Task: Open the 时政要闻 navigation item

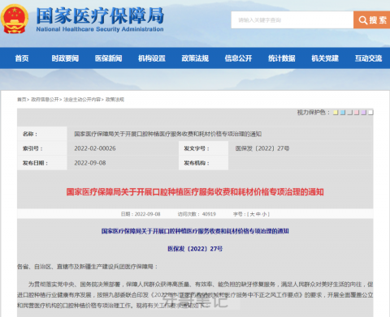Action: click(x=65, y=58)
